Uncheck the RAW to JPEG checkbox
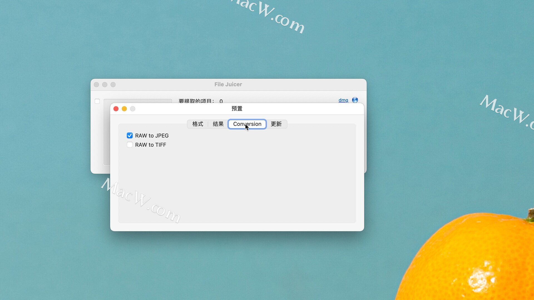 [130, 136]
